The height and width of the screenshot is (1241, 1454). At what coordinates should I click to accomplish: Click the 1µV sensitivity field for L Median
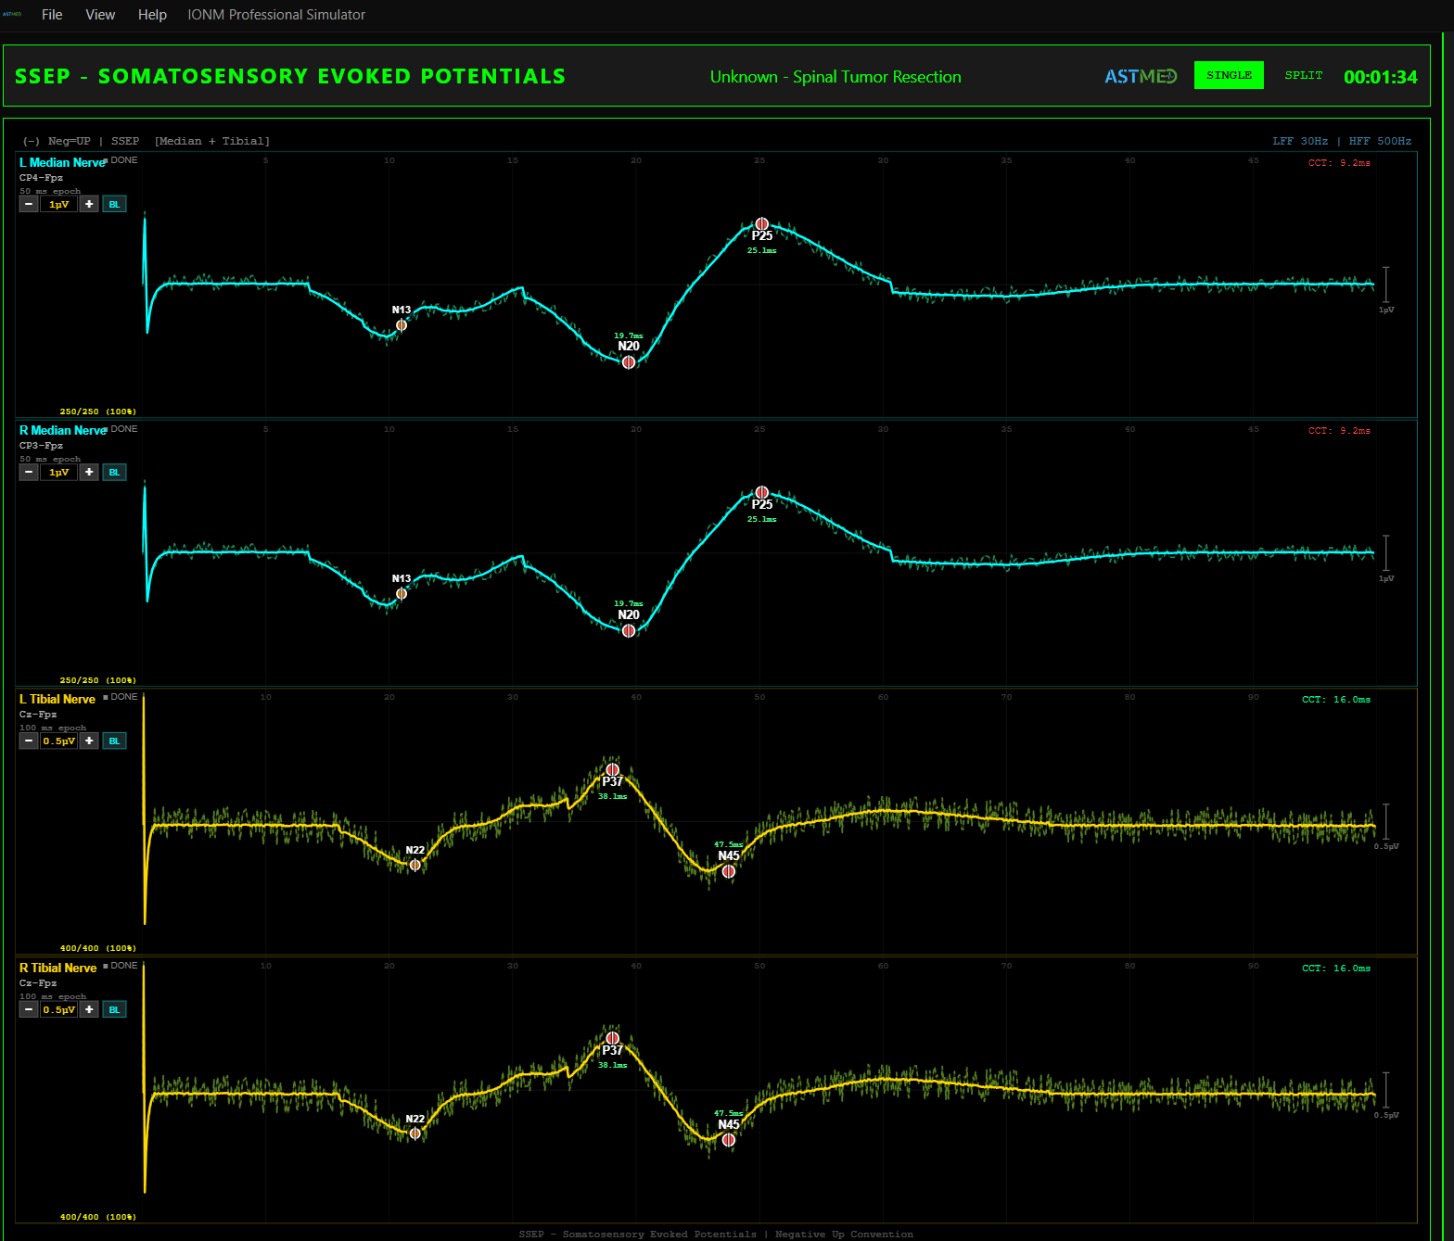[58, 204]
